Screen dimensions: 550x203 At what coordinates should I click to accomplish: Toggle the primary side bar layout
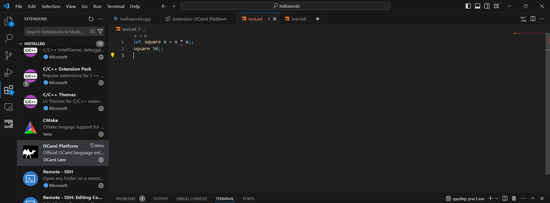[468, 6]
